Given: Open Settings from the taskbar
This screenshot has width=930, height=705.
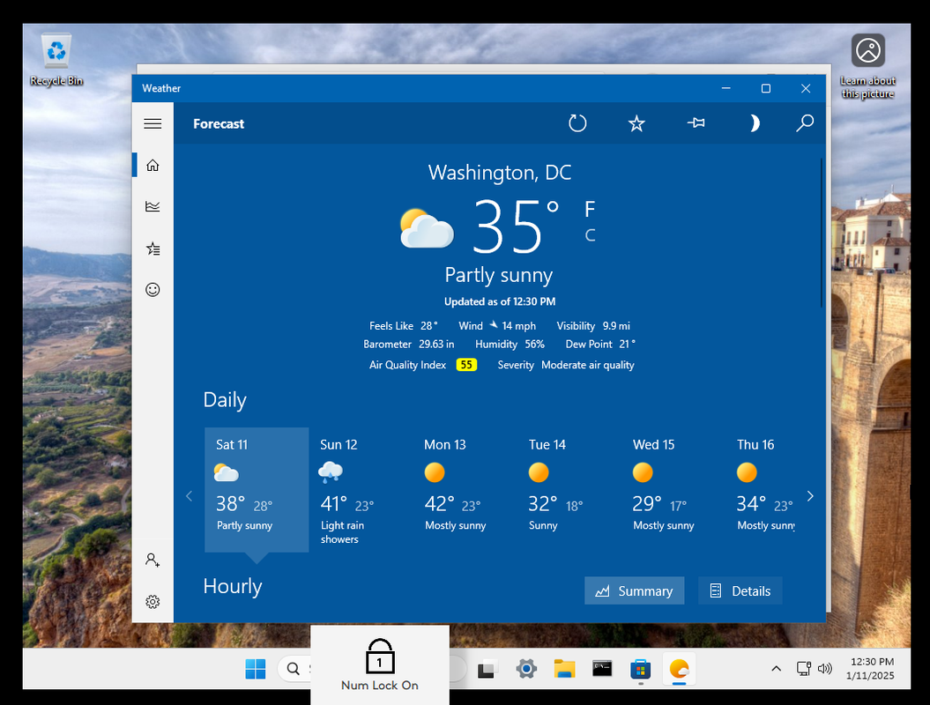Looking at the screenshot, I should click(x=526, y=669).
